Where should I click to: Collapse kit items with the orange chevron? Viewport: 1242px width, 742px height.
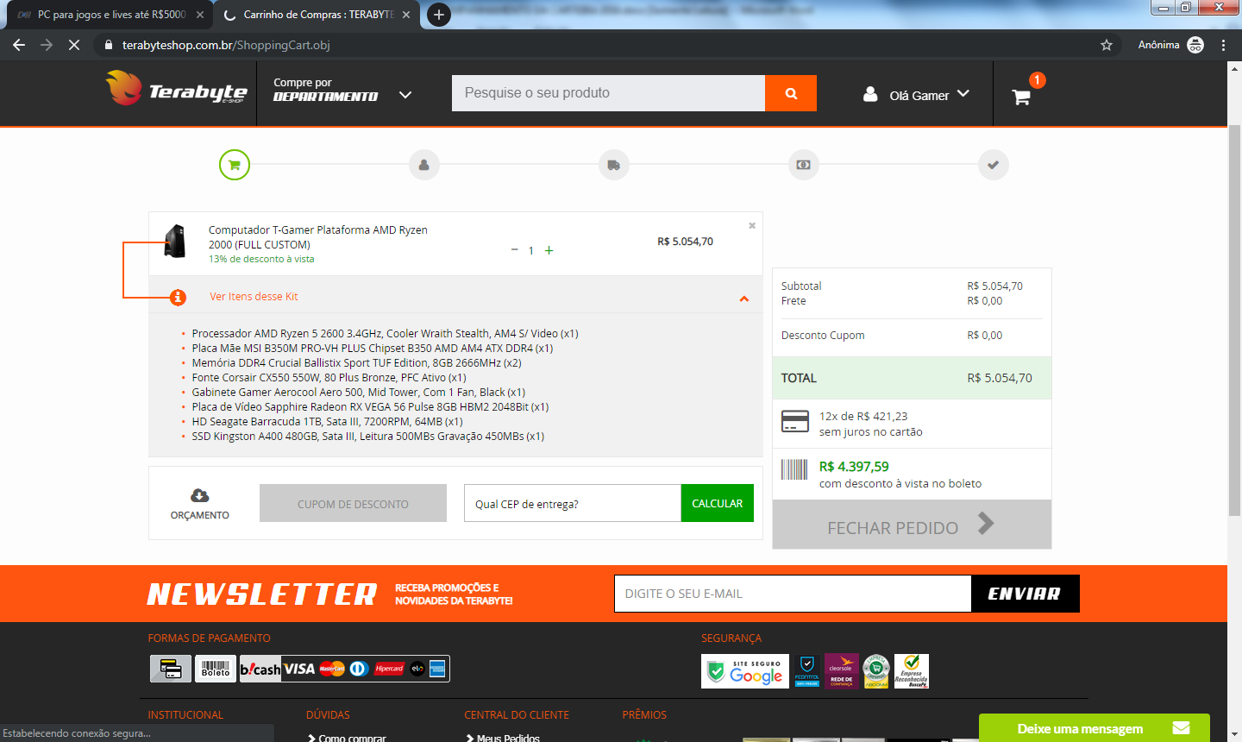click(744, 299)
